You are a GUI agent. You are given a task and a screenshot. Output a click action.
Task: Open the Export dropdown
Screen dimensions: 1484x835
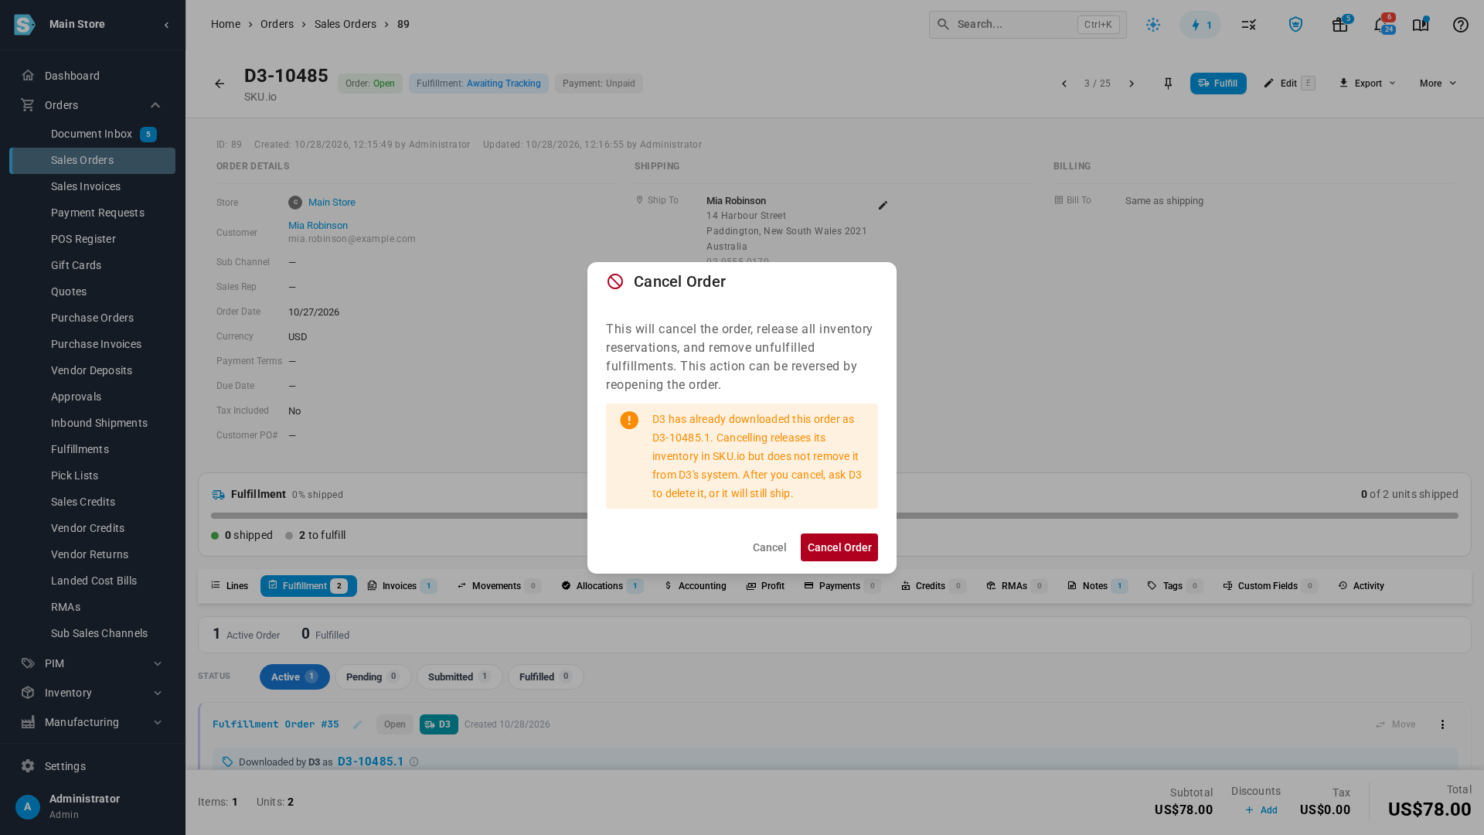point(1367,83)
